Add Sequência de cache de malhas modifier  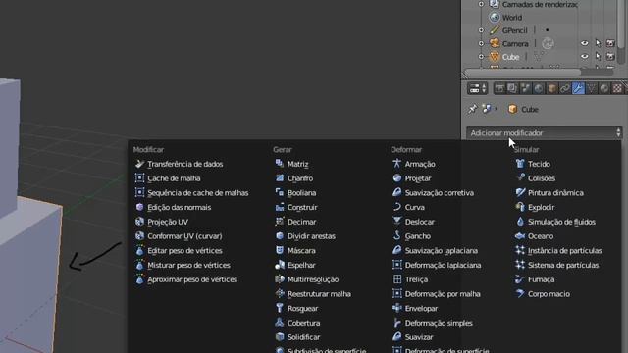click(x=191, y=192)
